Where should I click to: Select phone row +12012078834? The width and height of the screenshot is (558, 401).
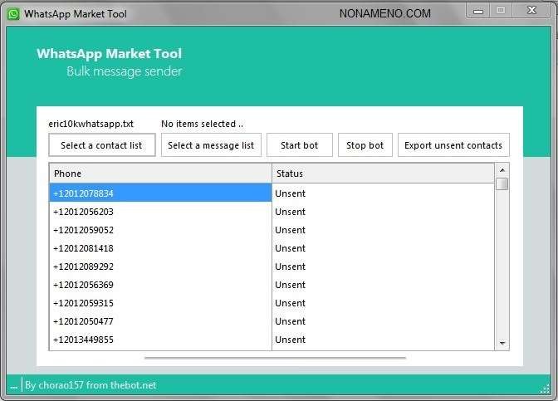pyautogui.click(x=160, y=193)
